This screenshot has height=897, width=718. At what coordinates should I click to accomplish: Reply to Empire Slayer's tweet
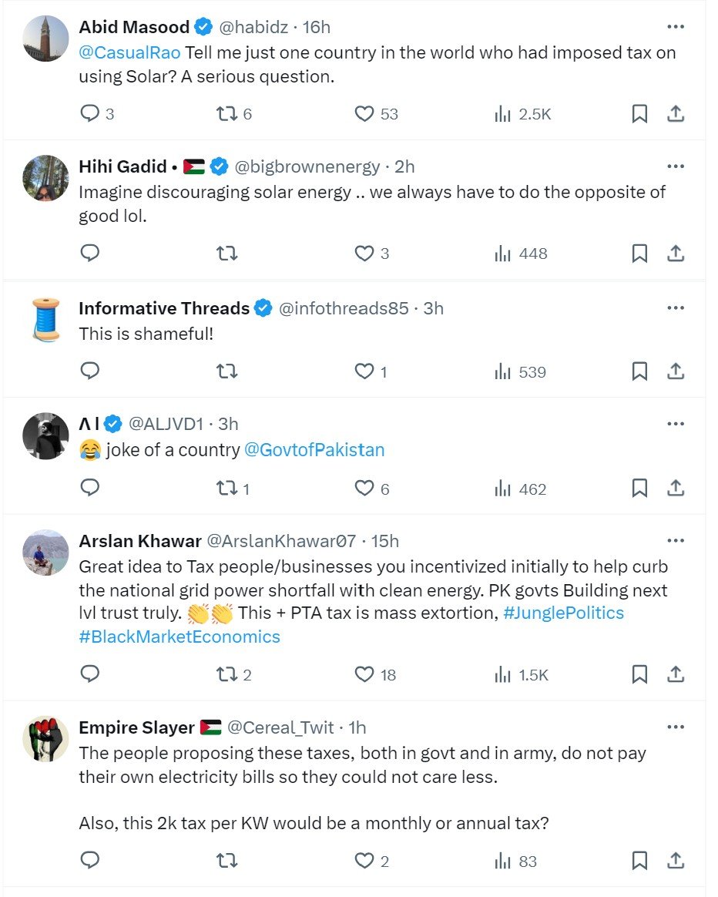click(x=90, y=861)
